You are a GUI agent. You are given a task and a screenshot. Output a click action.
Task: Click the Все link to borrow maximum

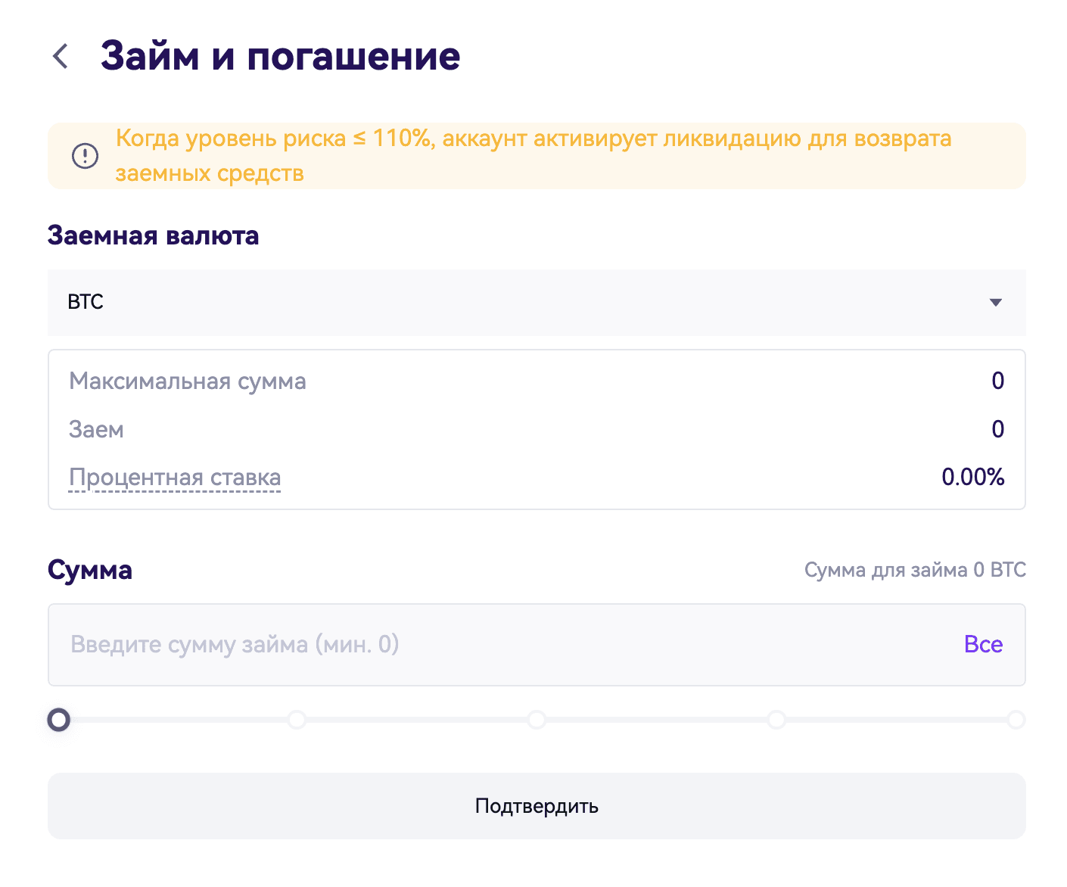point(983,645)
